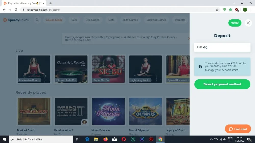The height and width of the screenshot is (143, 255).
Task: Launch Moon Princess slot thumbnail
Action: click(x=108, y=111)
